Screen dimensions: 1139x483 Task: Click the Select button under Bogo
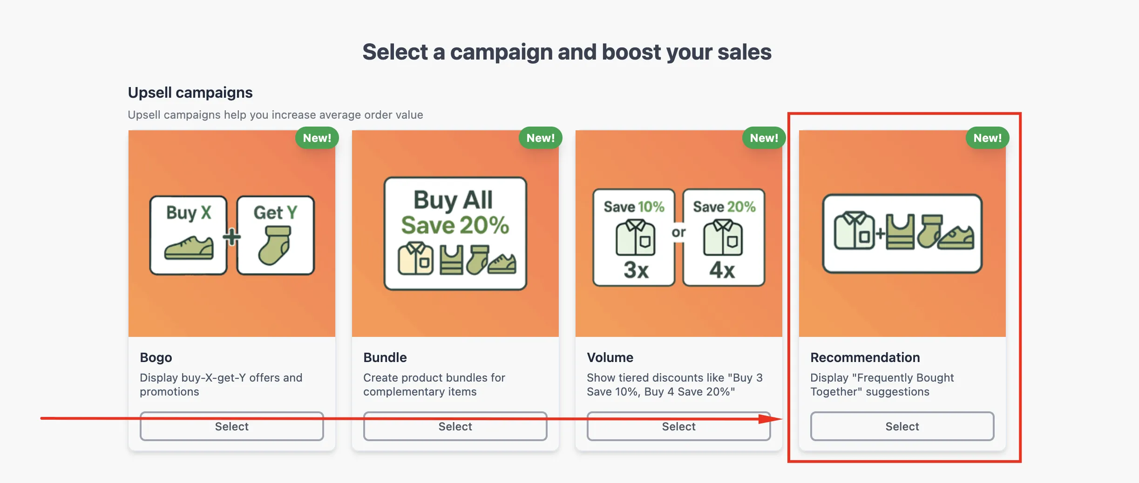(x=231, y=426)
